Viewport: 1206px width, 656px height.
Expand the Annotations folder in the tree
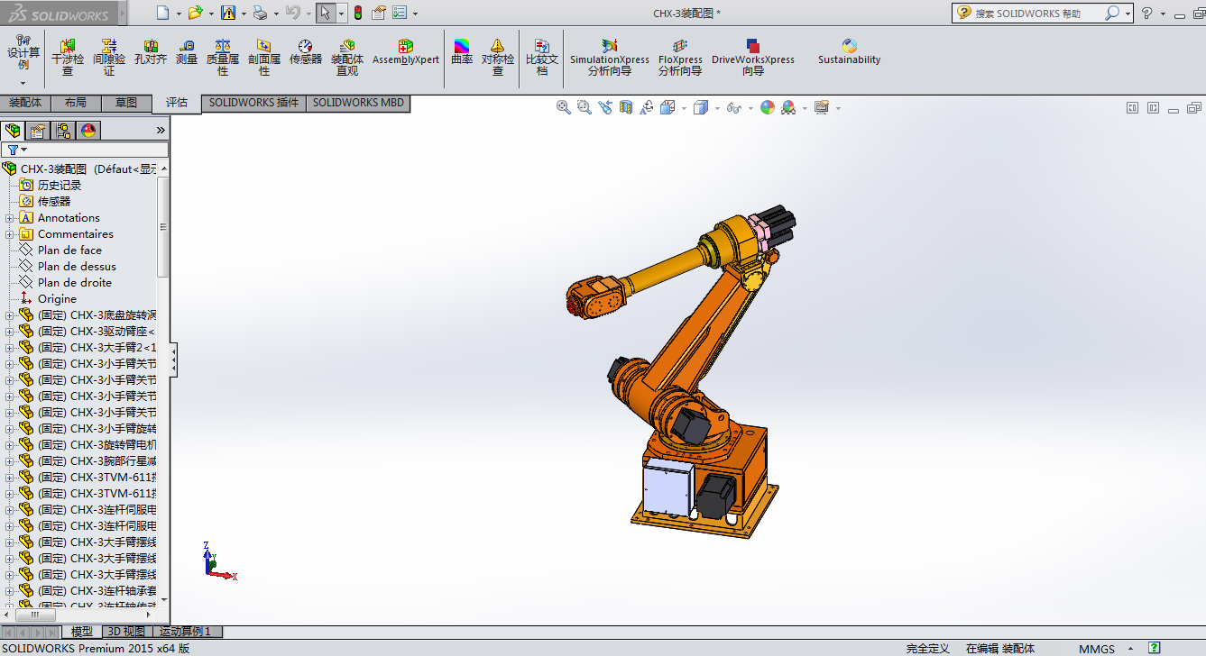pos(10,218)
